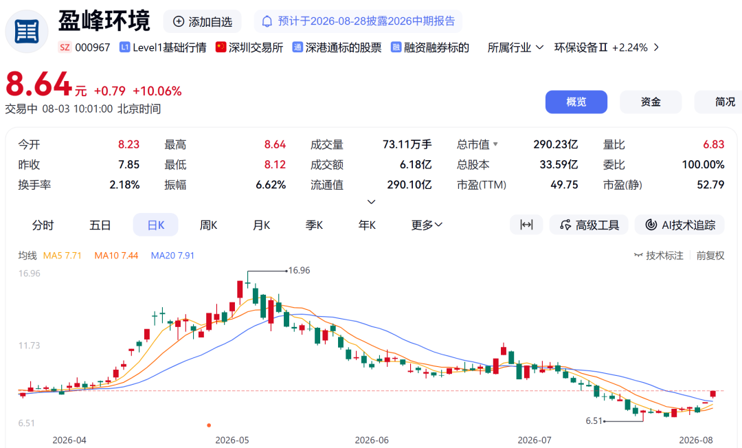Click 前复权 adjustment option
Screen dimensions: 742x448
point(710,256)
